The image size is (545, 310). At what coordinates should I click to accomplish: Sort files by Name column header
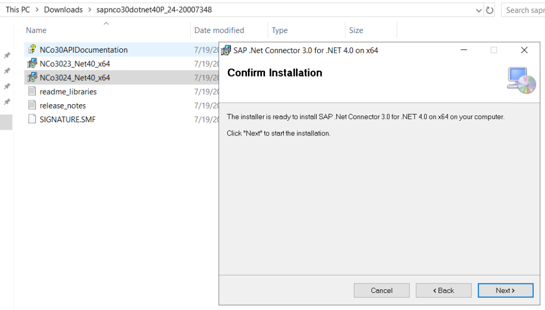(36, 30)
